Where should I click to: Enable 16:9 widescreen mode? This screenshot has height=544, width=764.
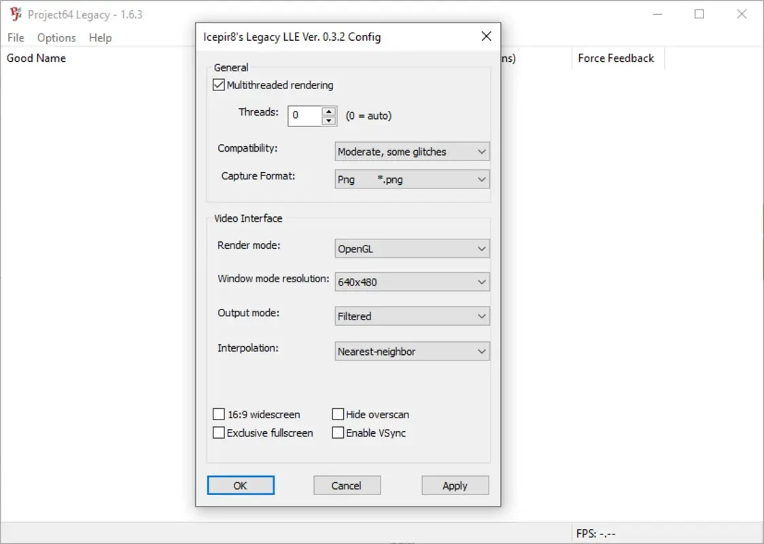[x=219, y=413]
